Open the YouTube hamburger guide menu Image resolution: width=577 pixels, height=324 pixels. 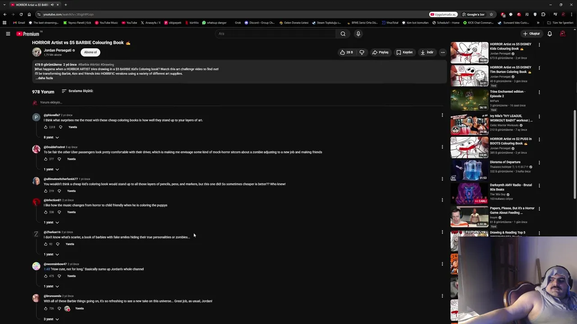8,34
